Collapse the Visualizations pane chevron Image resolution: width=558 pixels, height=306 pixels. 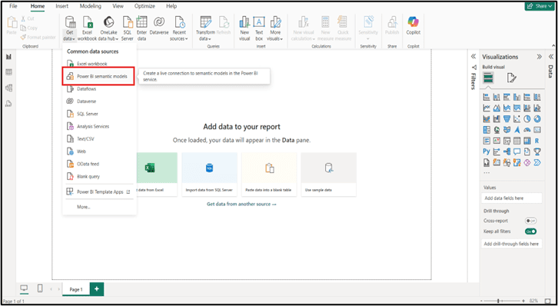pos(539,57)
